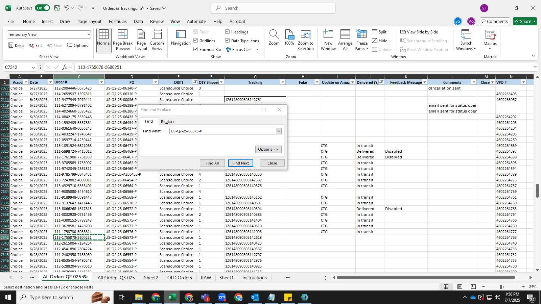
Task: Open File Explorer from taskbar
Action: (x=139, y=297)
